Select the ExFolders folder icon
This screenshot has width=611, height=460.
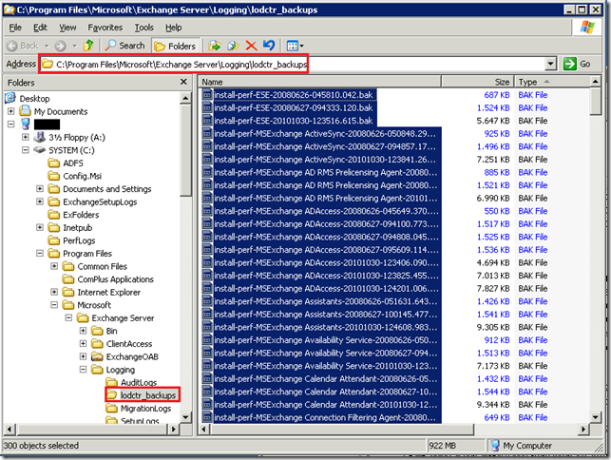coord(54,215)
